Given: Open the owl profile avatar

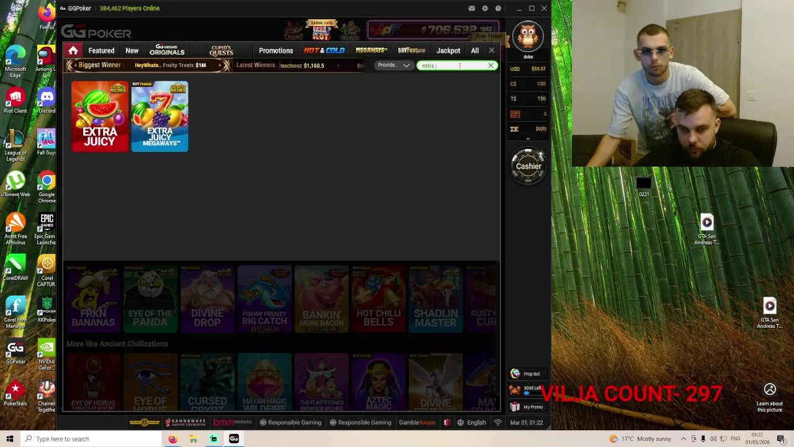Looking at the screenshot, I should pyautogui.click(x=528, y=37).
